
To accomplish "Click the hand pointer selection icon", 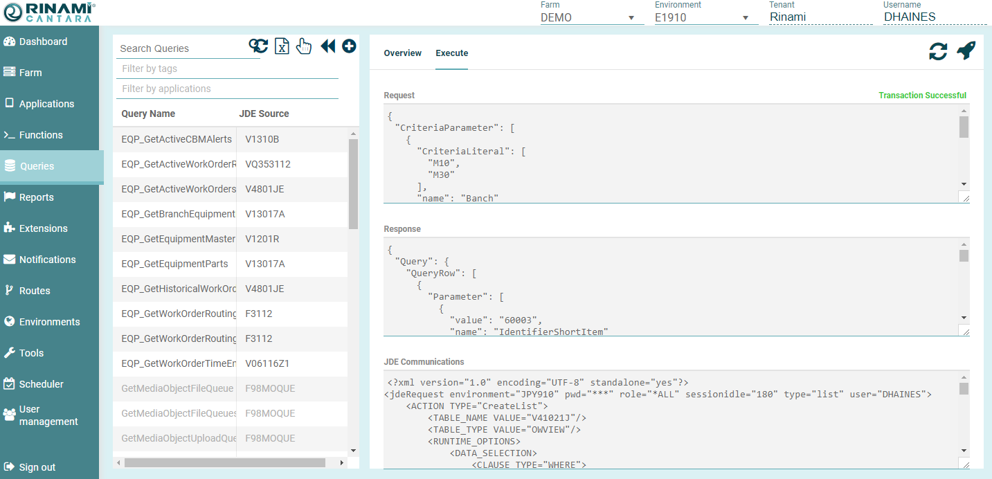I will pyautogui.click(x=304, y=46).
